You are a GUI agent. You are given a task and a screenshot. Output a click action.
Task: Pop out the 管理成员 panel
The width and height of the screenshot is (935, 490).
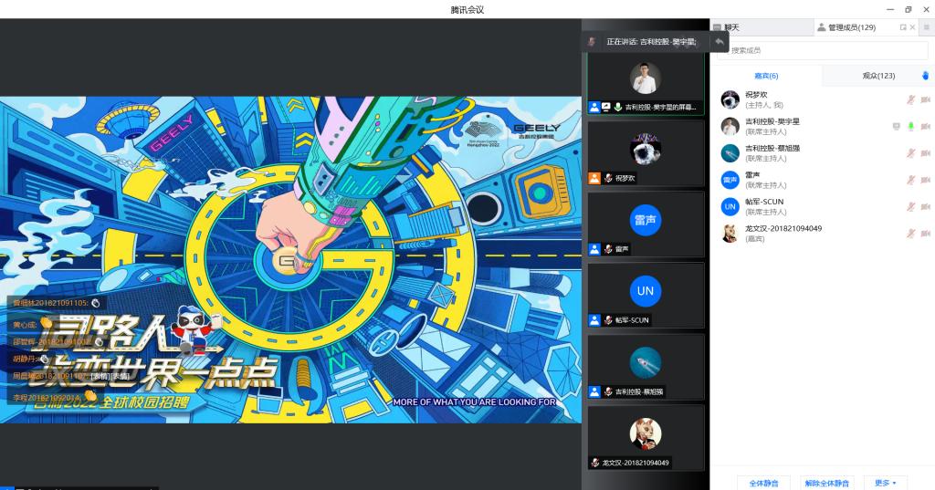(x=903, y=27)
